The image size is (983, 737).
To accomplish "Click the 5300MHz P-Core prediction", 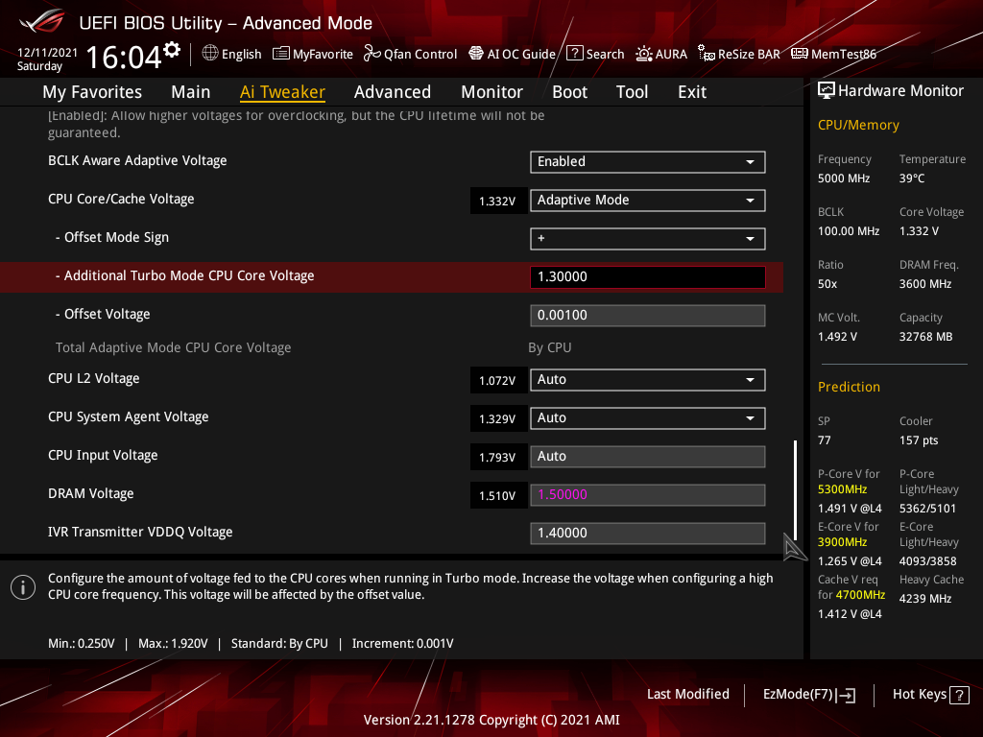I will [x=842, y=489].
